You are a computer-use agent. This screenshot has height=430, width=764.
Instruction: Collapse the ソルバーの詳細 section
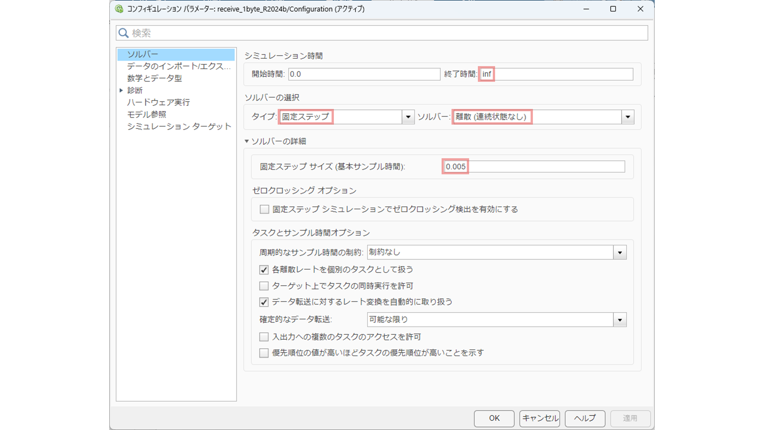(x=247, y=141)
